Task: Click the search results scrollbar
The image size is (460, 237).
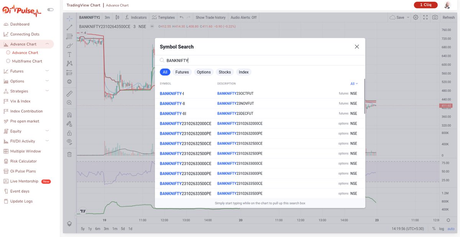Action: coord(364,97)
